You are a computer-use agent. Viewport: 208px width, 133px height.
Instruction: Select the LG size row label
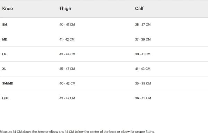tap(4, 54)
